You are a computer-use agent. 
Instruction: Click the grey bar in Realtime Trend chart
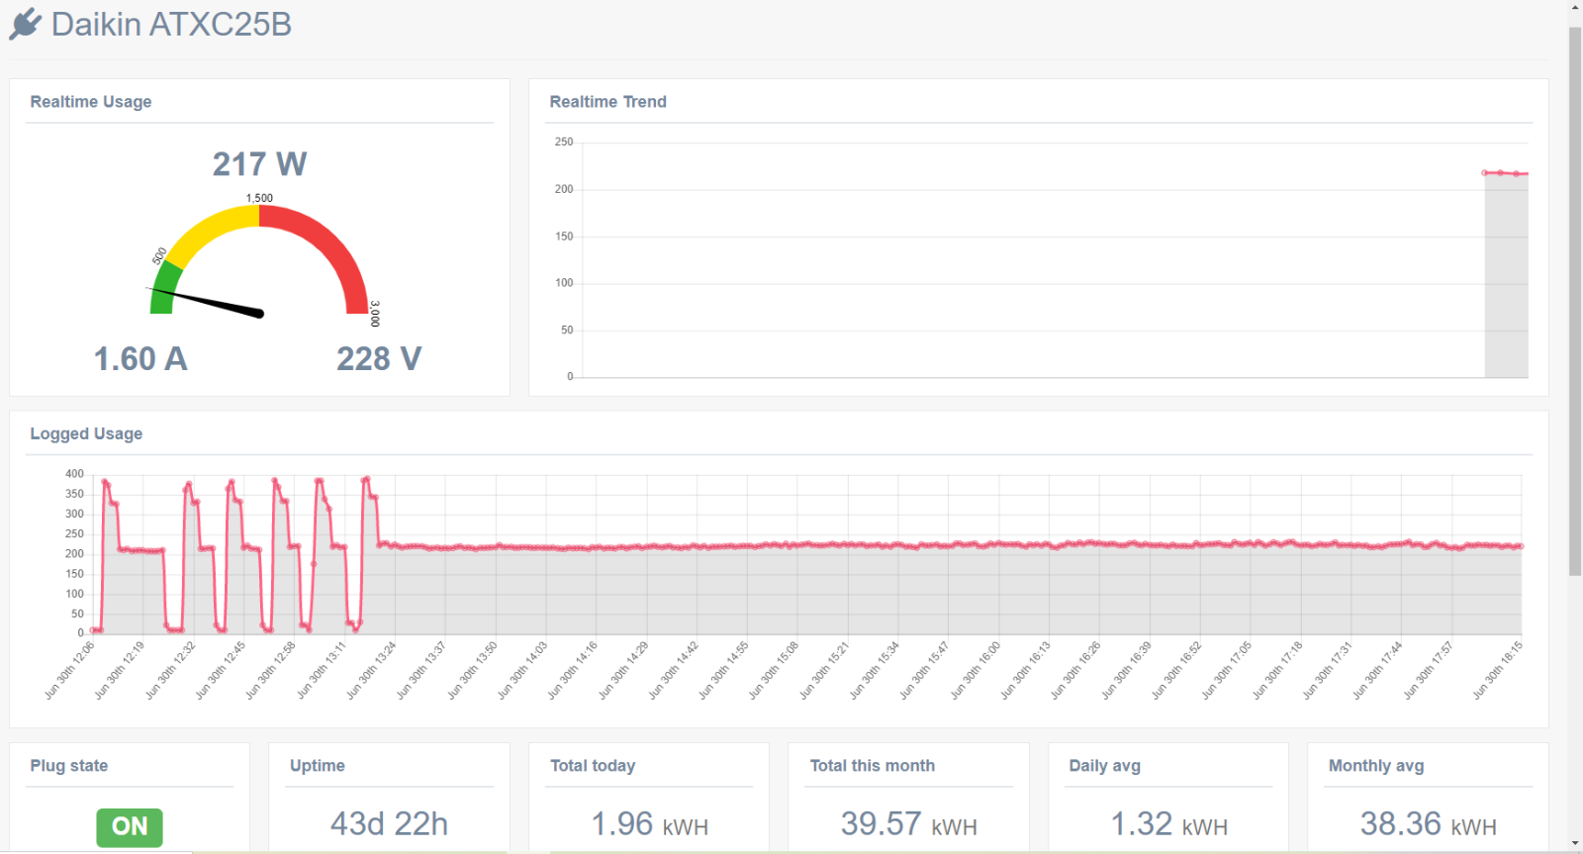tap(1506, 275)
